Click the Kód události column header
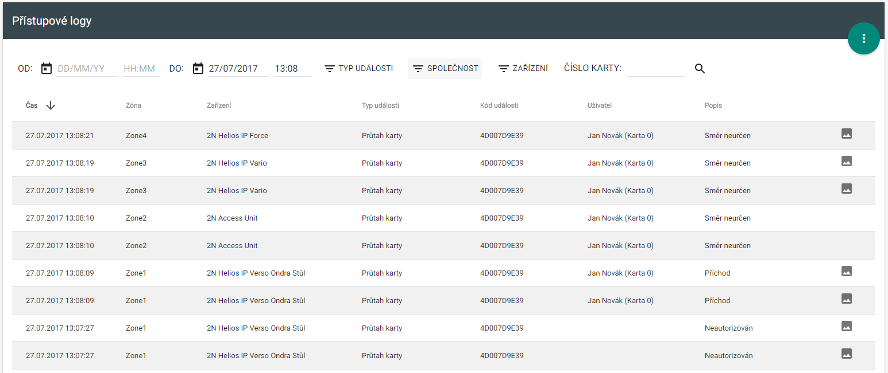Image resolution: width=888 pixels, height=373 pixels. tap(499, 105)
